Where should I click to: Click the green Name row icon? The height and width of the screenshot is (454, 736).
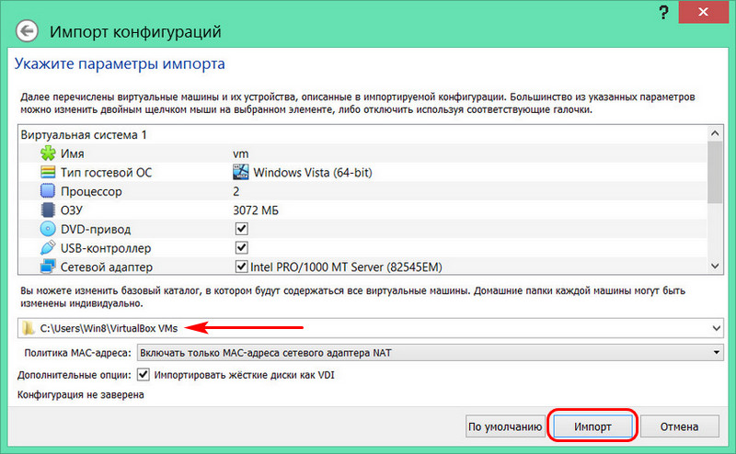[48, 153]
